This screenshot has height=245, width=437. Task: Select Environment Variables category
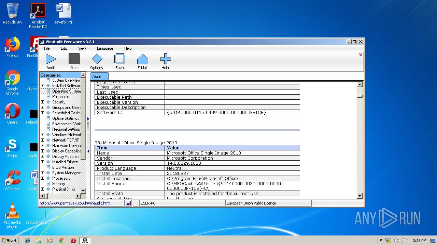pyautogui.click(x=66, y=124)
